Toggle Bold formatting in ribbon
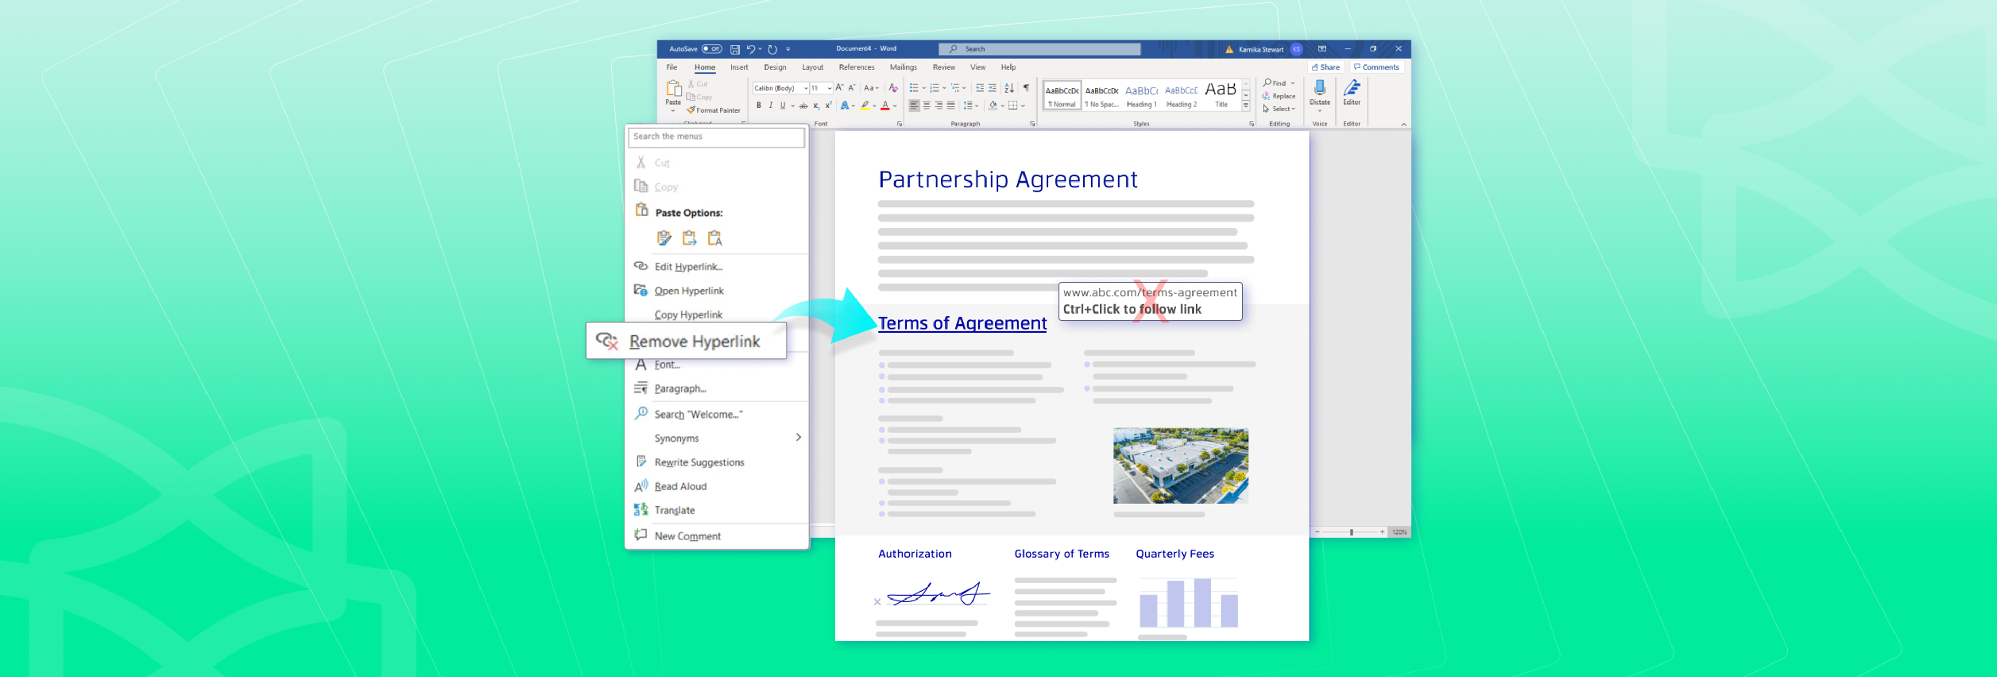 [758, 106]
